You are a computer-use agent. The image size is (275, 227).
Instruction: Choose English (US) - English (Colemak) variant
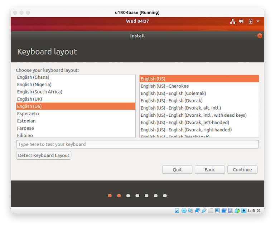coord(199,93)
